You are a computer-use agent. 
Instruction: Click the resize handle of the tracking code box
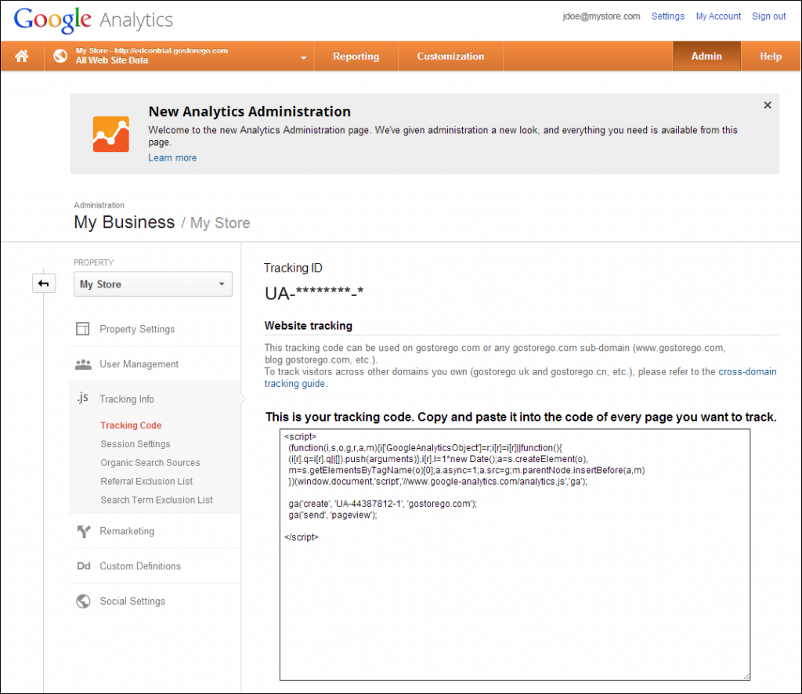pos(746,676)
